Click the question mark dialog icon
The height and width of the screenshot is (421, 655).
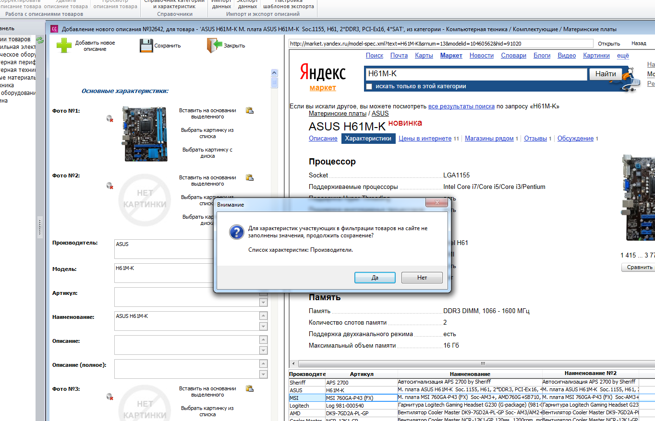coord(236,233)
